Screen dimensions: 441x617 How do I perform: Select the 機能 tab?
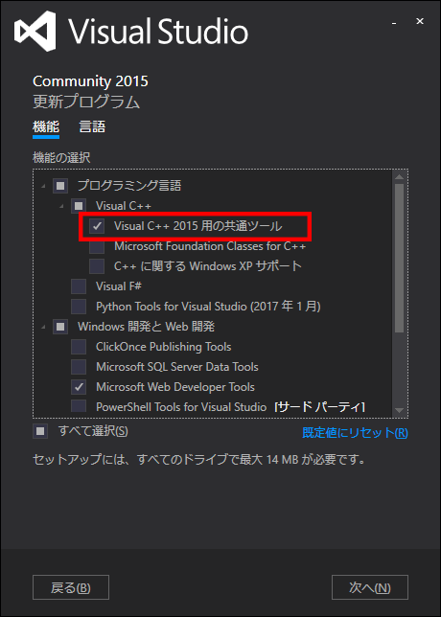click(46, 127)
